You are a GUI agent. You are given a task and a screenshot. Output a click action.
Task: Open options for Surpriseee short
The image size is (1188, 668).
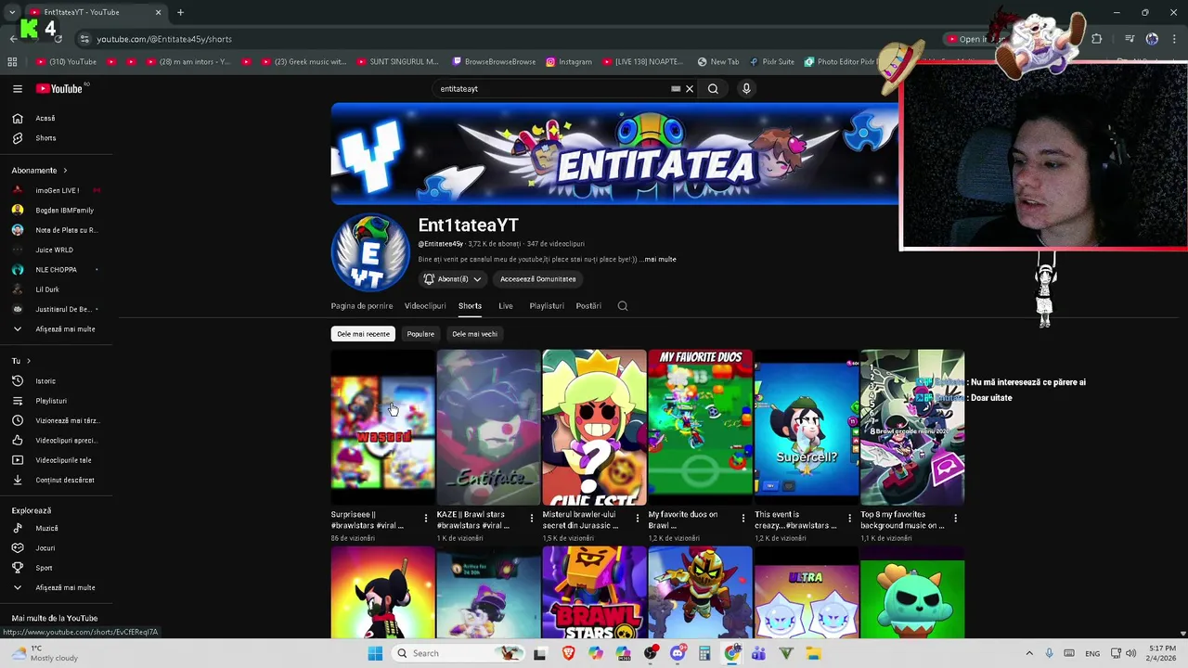(426, 518)
